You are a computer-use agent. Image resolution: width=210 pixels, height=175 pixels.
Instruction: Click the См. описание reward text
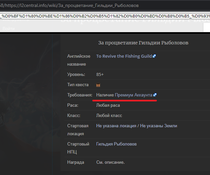pyautogui.click(x=110, y=162)
